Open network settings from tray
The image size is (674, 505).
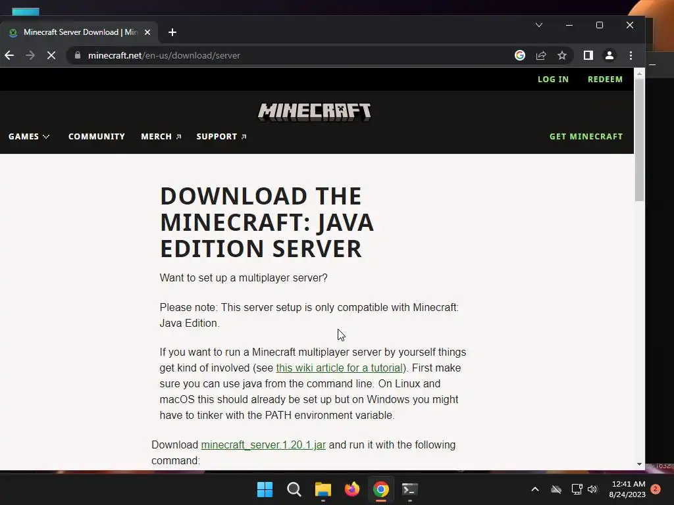click(x=577, y=489)
